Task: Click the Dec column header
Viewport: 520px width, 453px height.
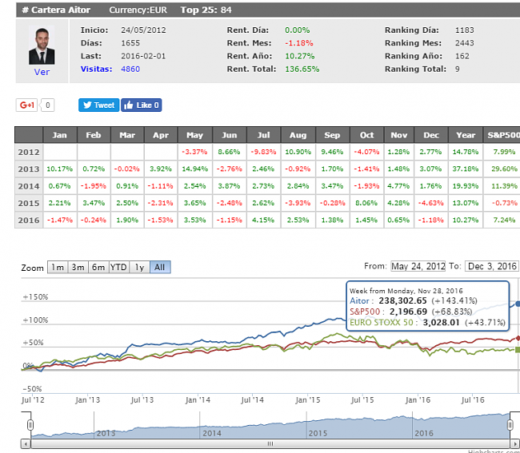Action: tap(431, 135)
